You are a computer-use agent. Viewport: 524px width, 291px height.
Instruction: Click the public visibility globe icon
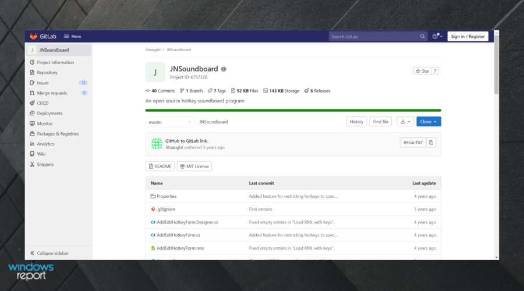(224, 69)
